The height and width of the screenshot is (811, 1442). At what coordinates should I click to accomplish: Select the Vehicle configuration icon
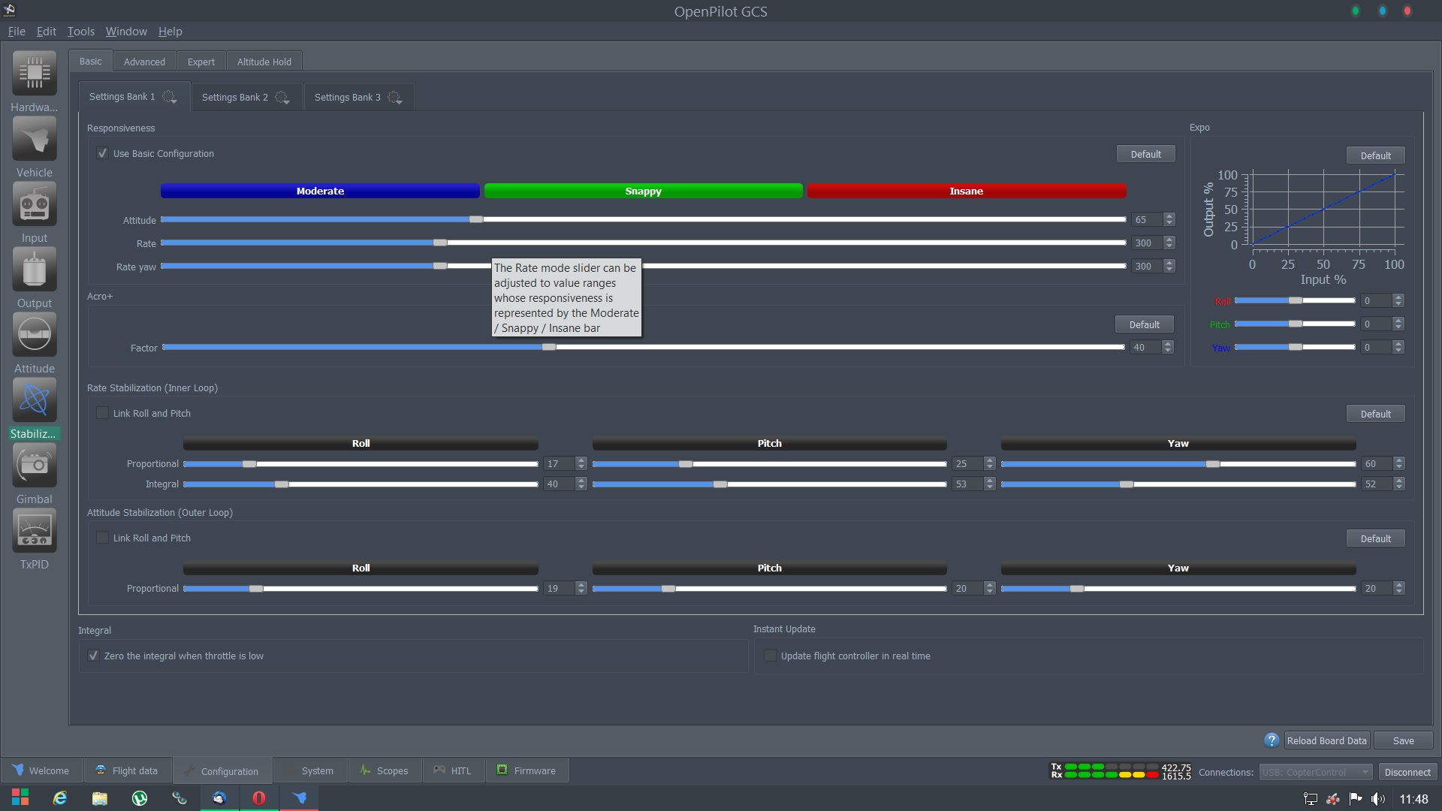coord(35,139)
